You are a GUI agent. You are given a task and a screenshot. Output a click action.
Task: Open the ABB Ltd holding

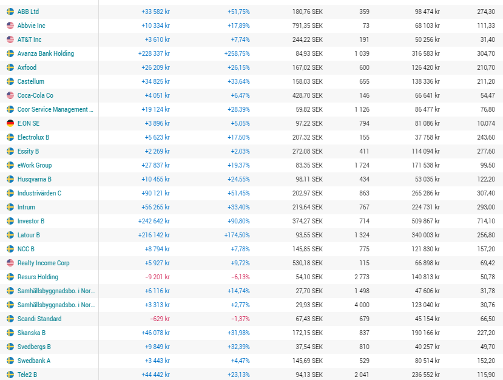pos(28,12)
